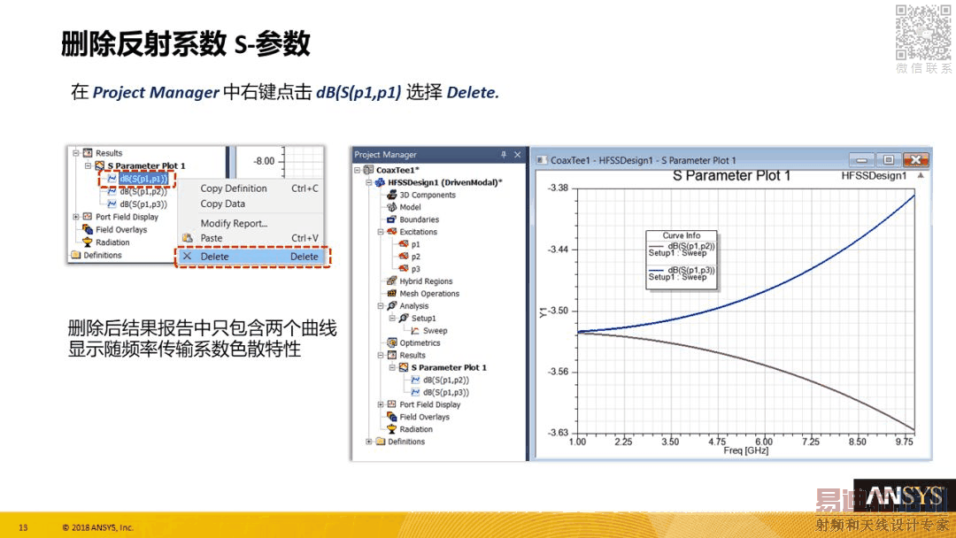Click the Mesh Operations icon
This screenshot has width=956, height=538.
[x=392, y=293]
